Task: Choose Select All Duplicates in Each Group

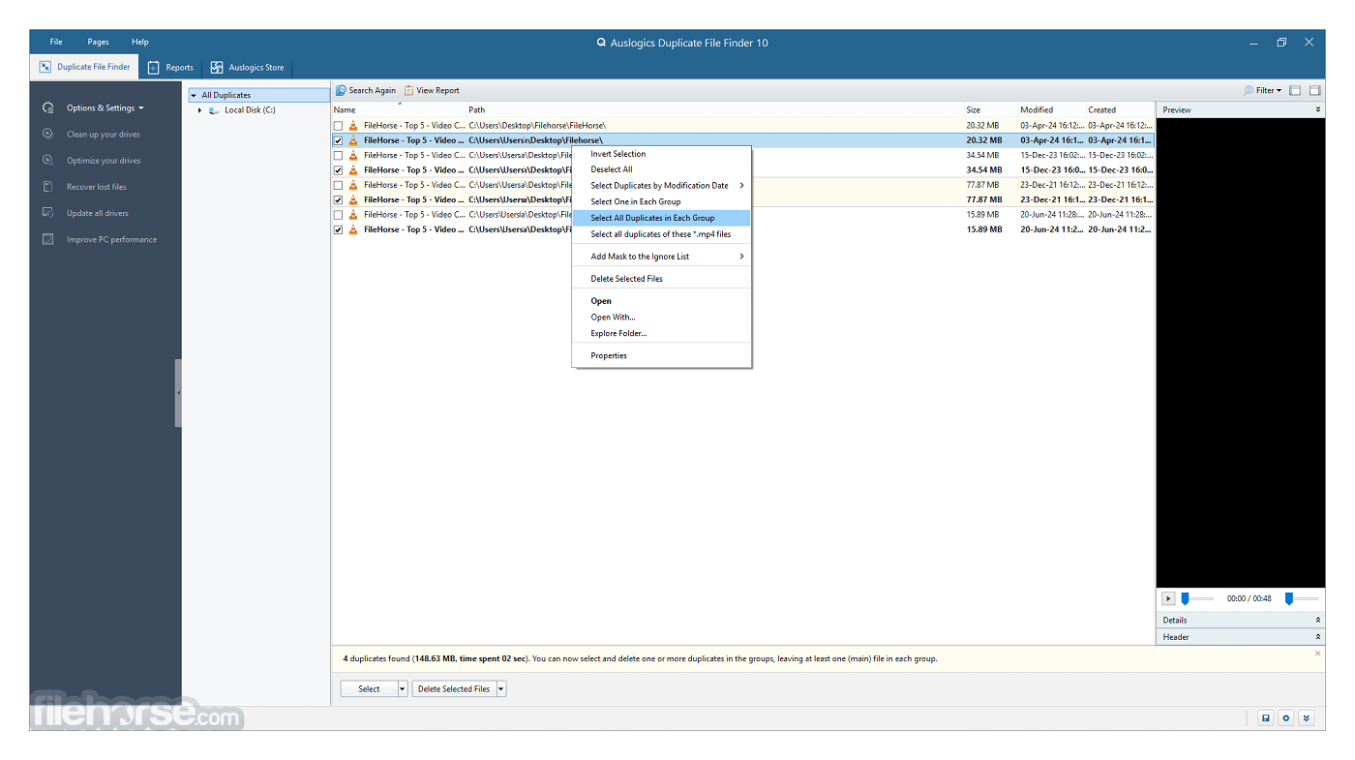Action: (662, 218)
